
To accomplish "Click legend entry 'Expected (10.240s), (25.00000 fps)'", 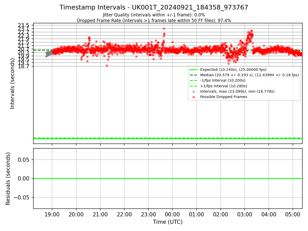I will tap(233, 70).
